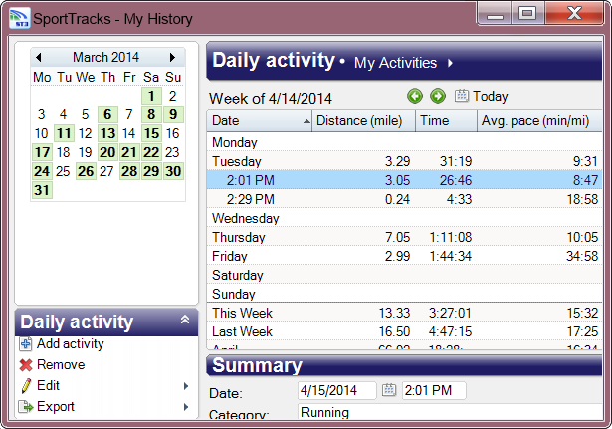
Task: Sort by the Time column header
Action: [x=446, y=121]
